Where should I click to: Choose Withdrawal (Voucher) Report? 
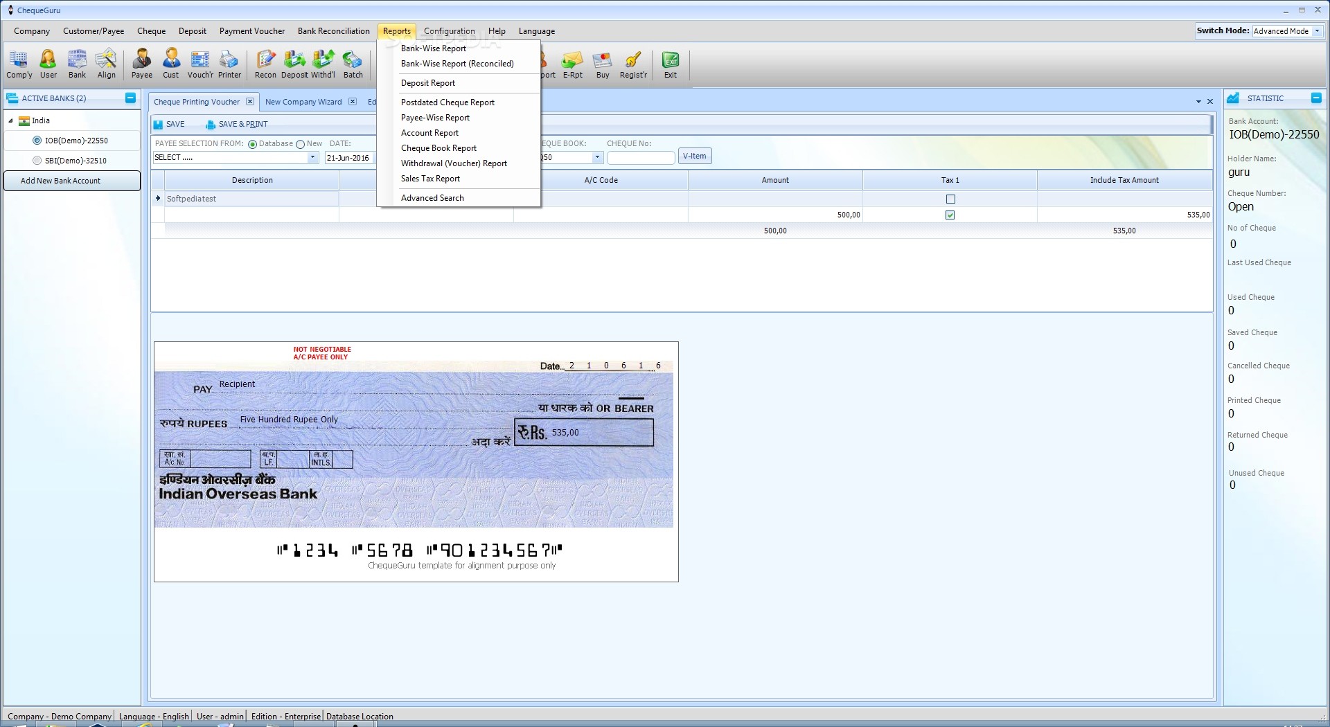[x=454, y=163]
